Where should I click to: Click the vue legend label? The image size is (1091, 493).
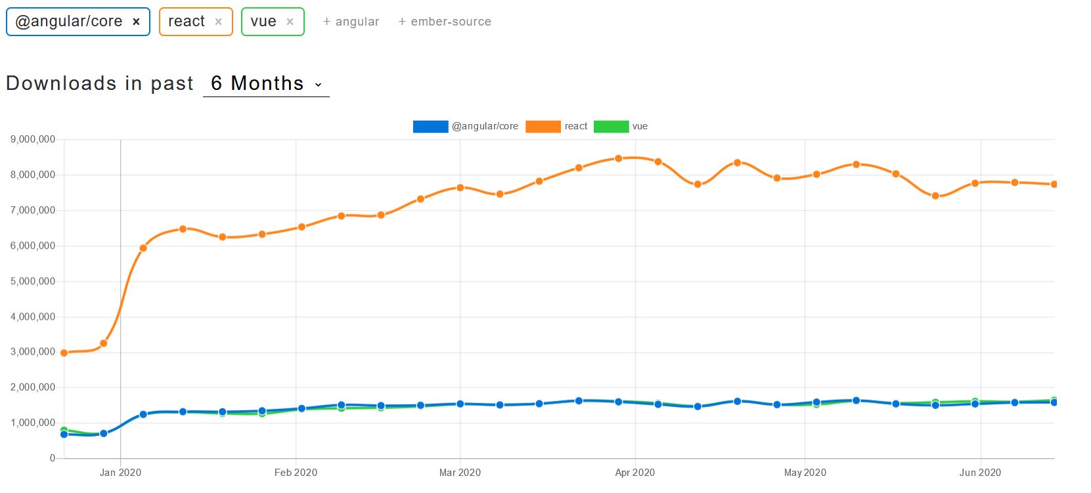[x=640, y=126]
